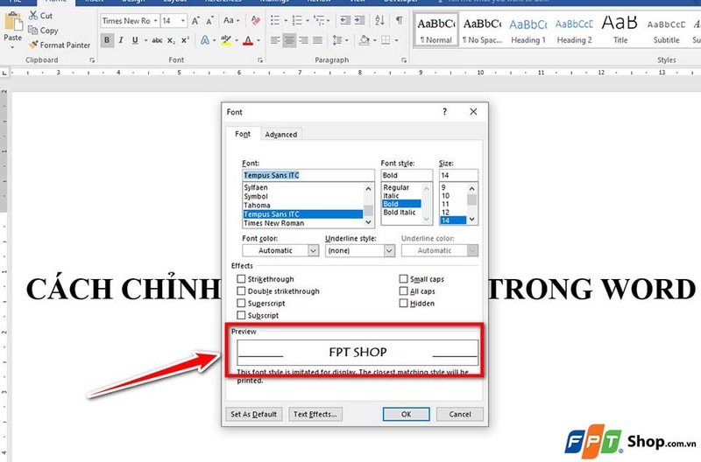Image resolution: width=701 pixels, height=462 pixels.
Task: Expand the Paste options arrow
Action: 12,47
